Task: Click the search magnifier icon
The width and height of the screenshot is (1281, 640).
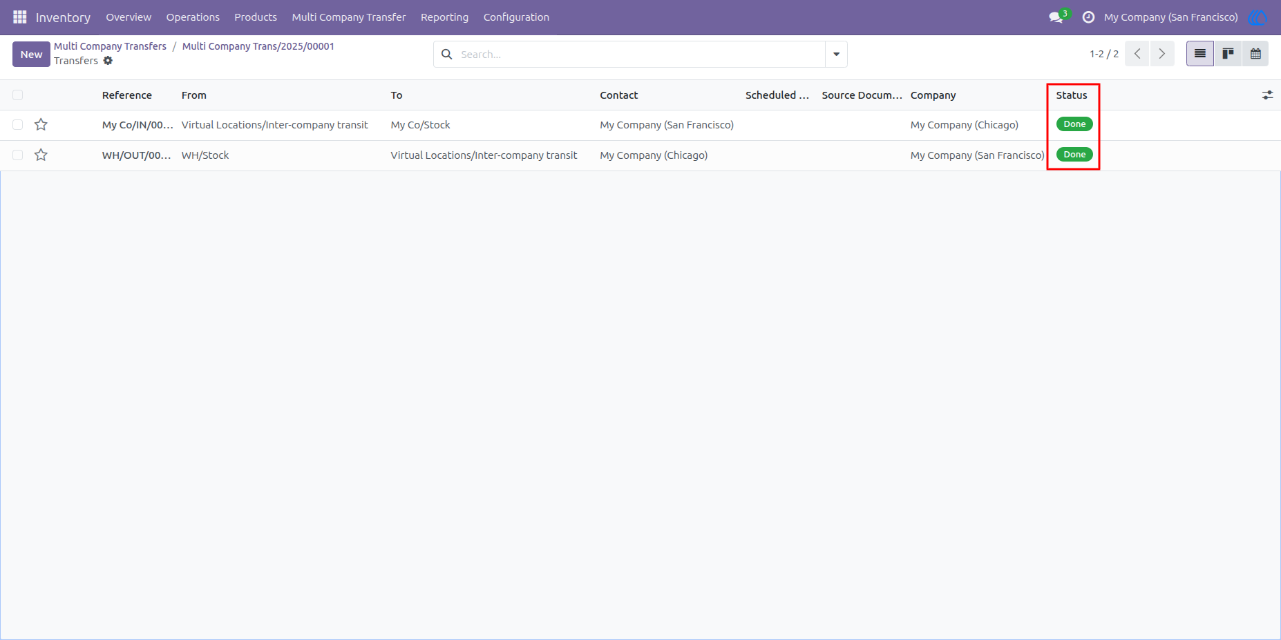Action: click(x=447, y=54)
